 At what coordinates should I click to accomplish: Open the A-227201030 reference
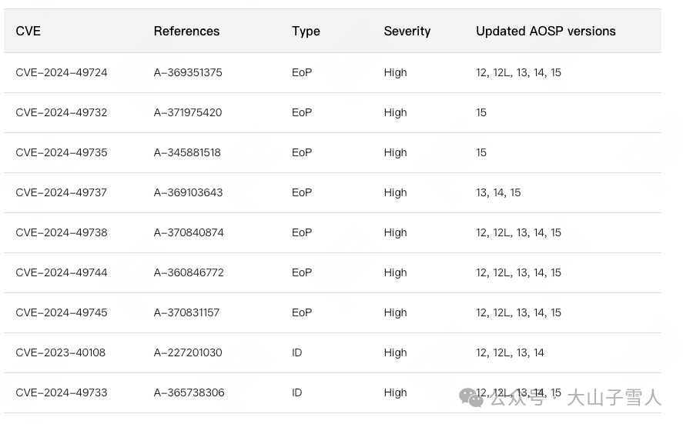coord(188,352)
